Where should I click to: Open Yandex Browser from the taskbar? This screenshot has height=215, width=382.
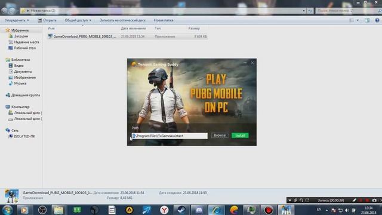click(164, 210)
